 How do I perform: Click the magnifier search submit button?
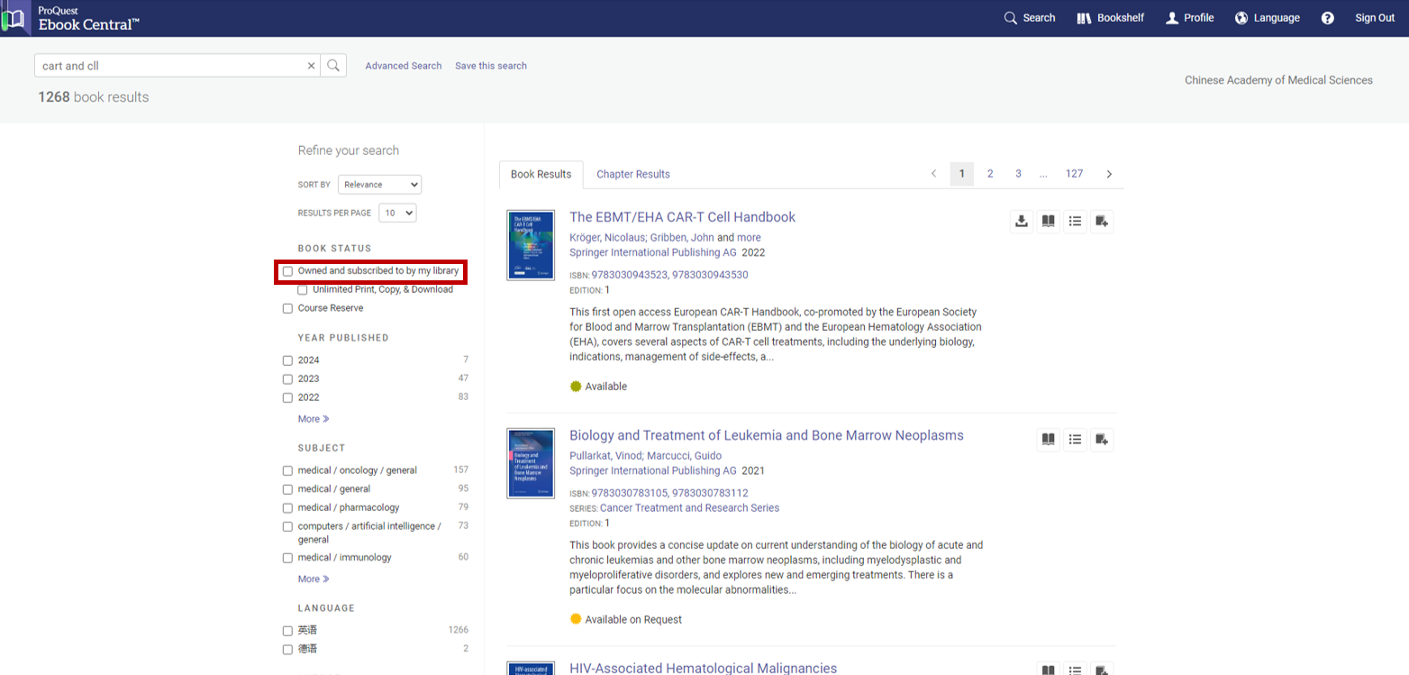(x=333, y=66)
